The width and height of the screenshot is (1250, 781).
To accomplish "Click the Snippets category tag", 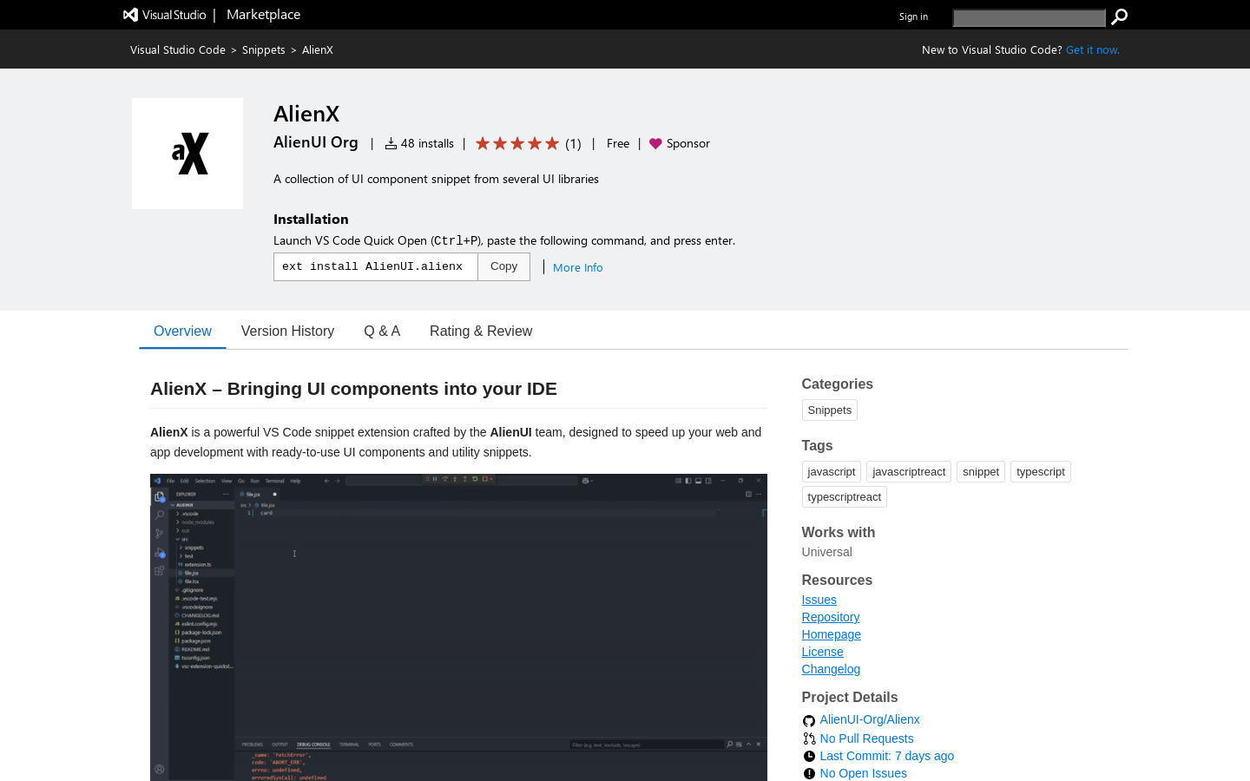I will [x=830, y=410].
